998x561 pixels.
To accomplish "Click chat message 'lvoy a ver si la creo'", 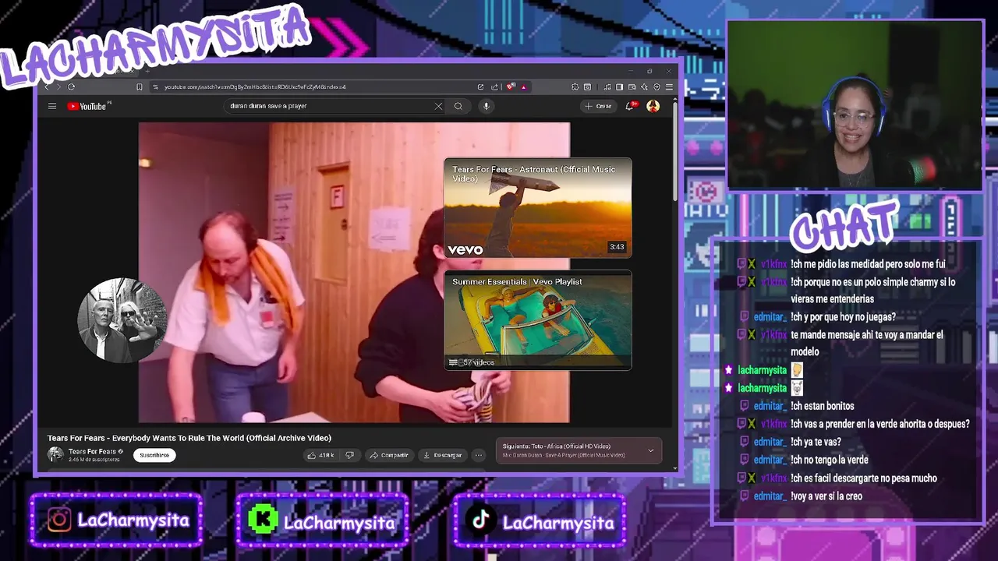I will click(x=826, y=496).
